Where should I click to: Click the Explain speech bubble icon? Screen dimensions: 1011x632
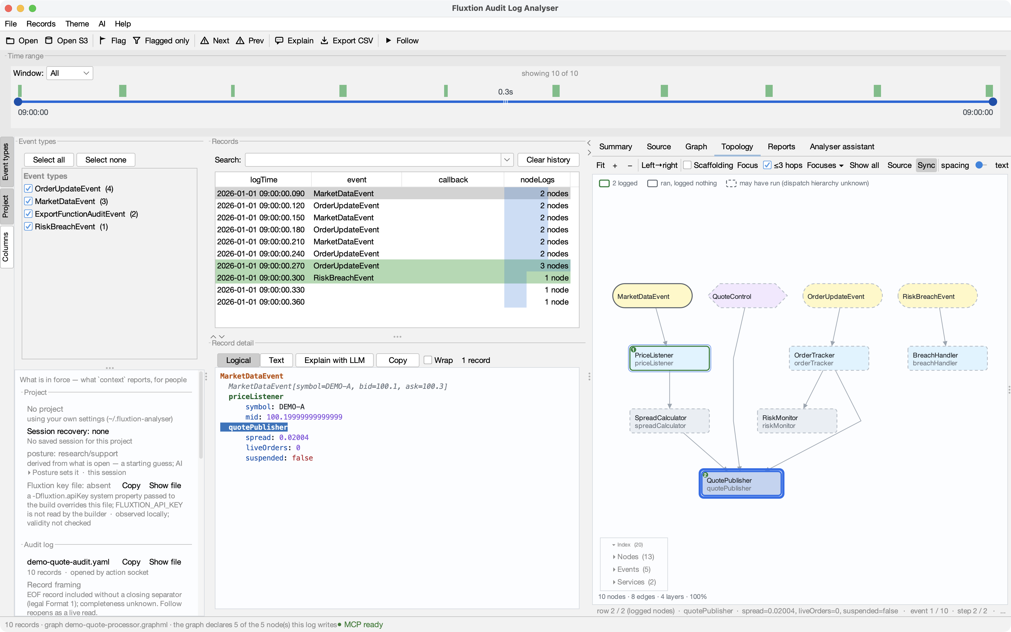click(x=279, y=41)
